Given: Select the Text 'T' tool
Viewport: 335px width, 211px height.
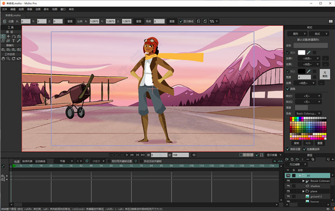Looking at the screenshot, I should click(13, 41).
